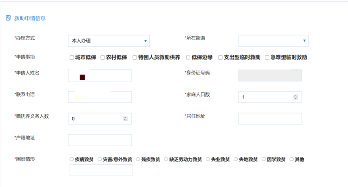
Task: Select the 疾病致贫 radio button
Action: coord(72,159)
